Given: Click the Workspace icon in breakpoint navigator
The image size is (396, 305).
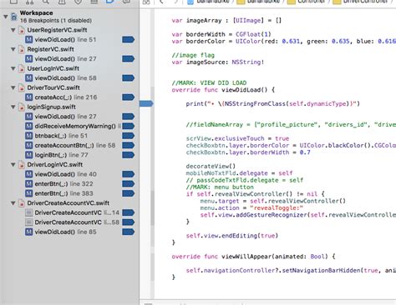Looking at the screenshot, I should tap(14, 17).
